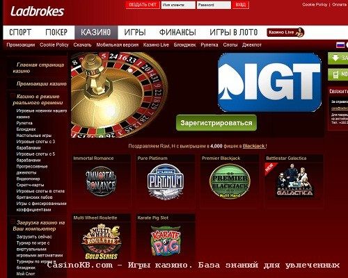Switch to the ПОКЕР tab

tap(56, 33)
